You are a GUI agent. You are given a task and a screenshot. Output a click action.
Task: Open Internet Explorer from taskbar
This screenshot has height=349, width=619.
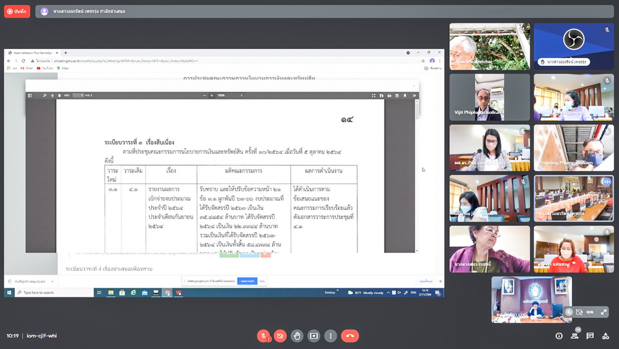click(x=134, y=293)
